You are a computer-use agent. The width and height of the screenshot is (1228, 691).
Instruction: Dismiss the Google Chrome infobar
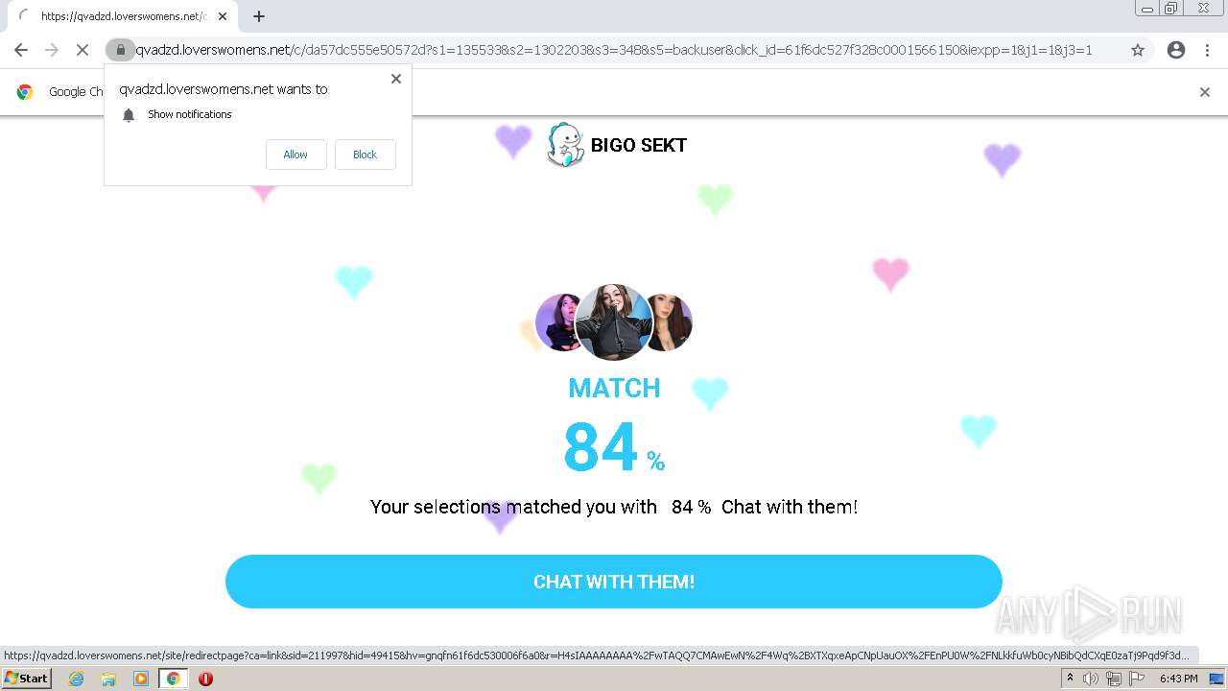click(x=1205, y=92)
